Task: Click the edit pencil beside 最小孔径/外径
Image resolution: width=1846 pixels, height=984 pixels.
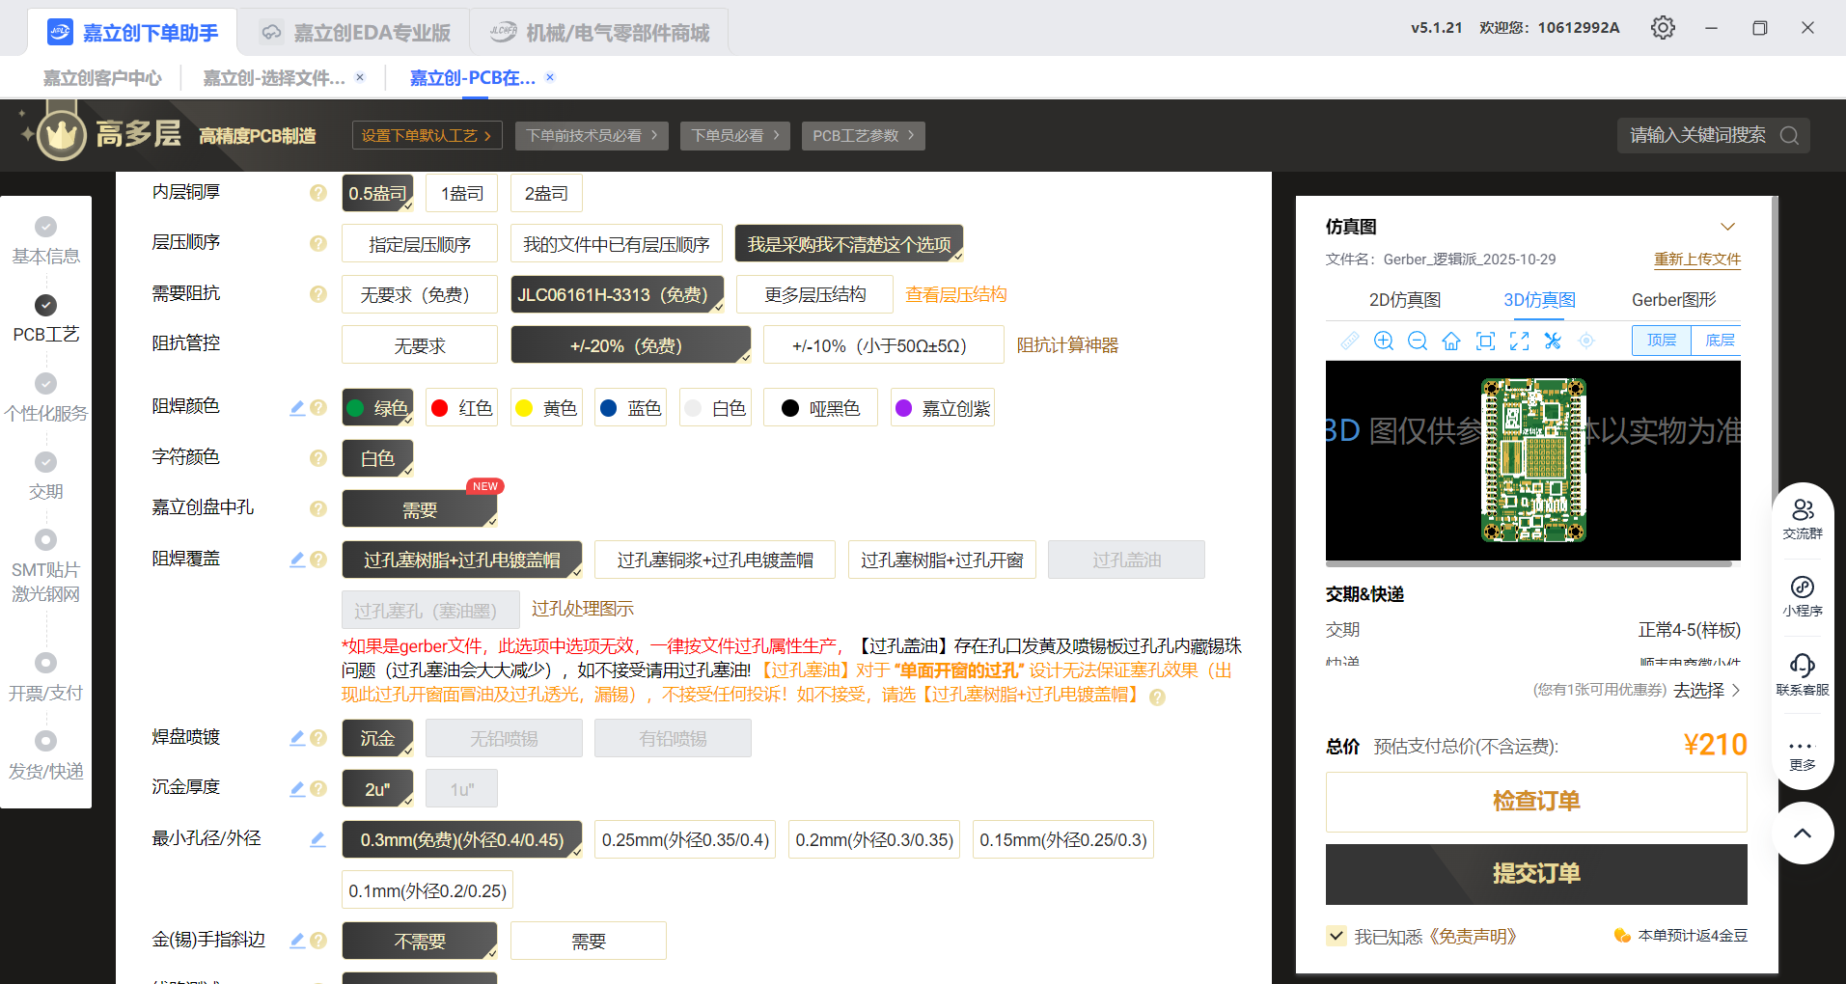Action: [x=317, y=839]
